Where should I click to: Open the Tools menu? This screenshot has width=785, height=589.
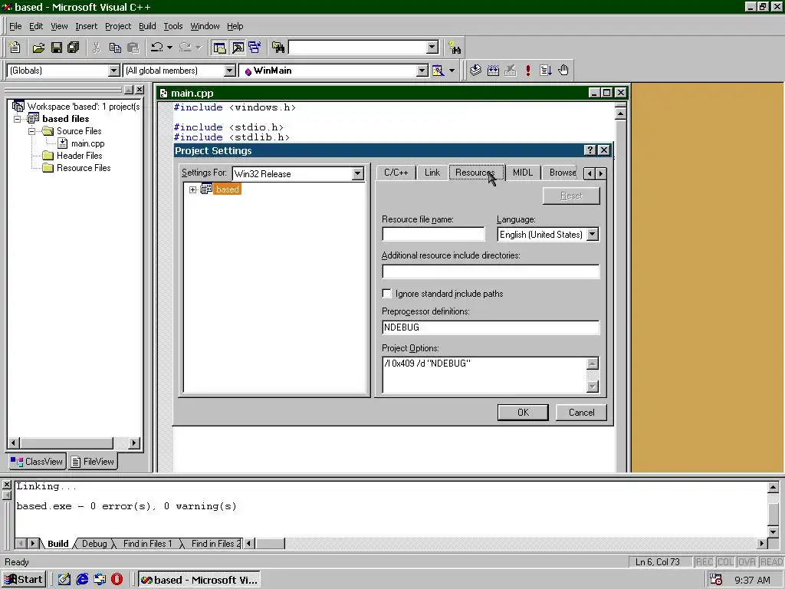(173, 26)
